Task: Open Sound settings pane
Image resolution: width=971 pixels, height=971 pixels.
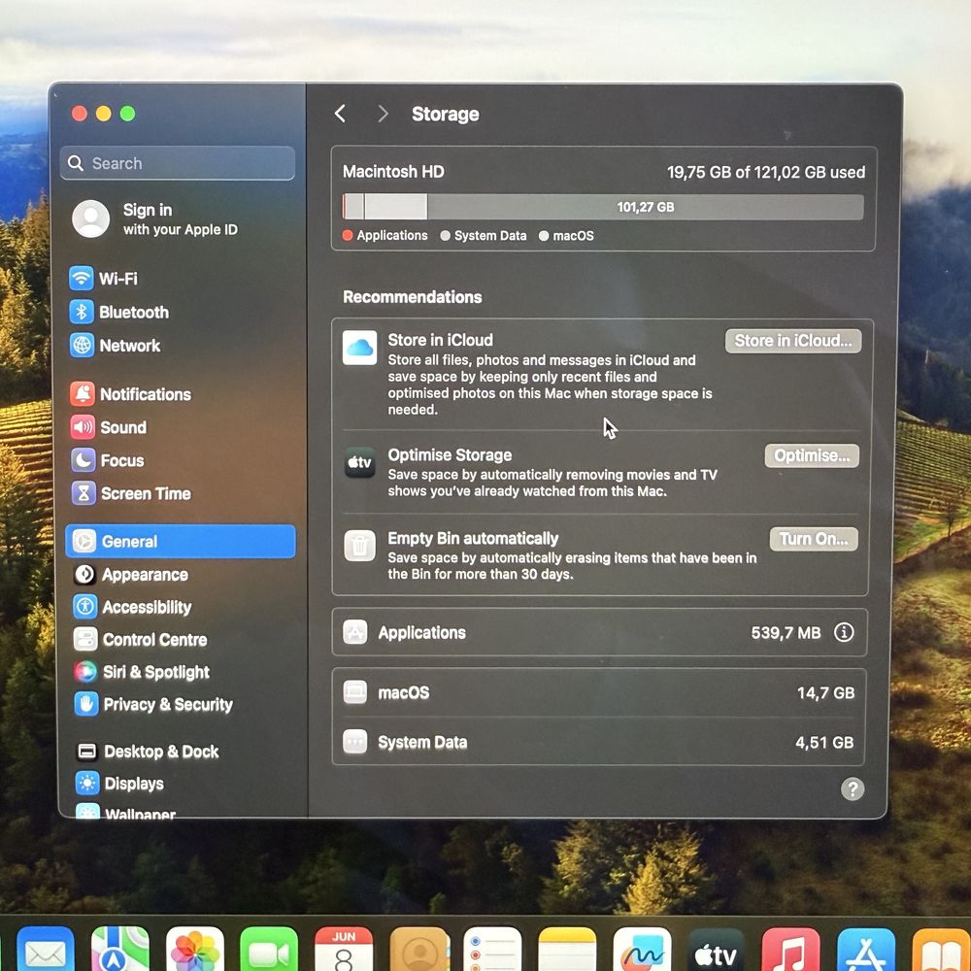Action: point(109,427)
